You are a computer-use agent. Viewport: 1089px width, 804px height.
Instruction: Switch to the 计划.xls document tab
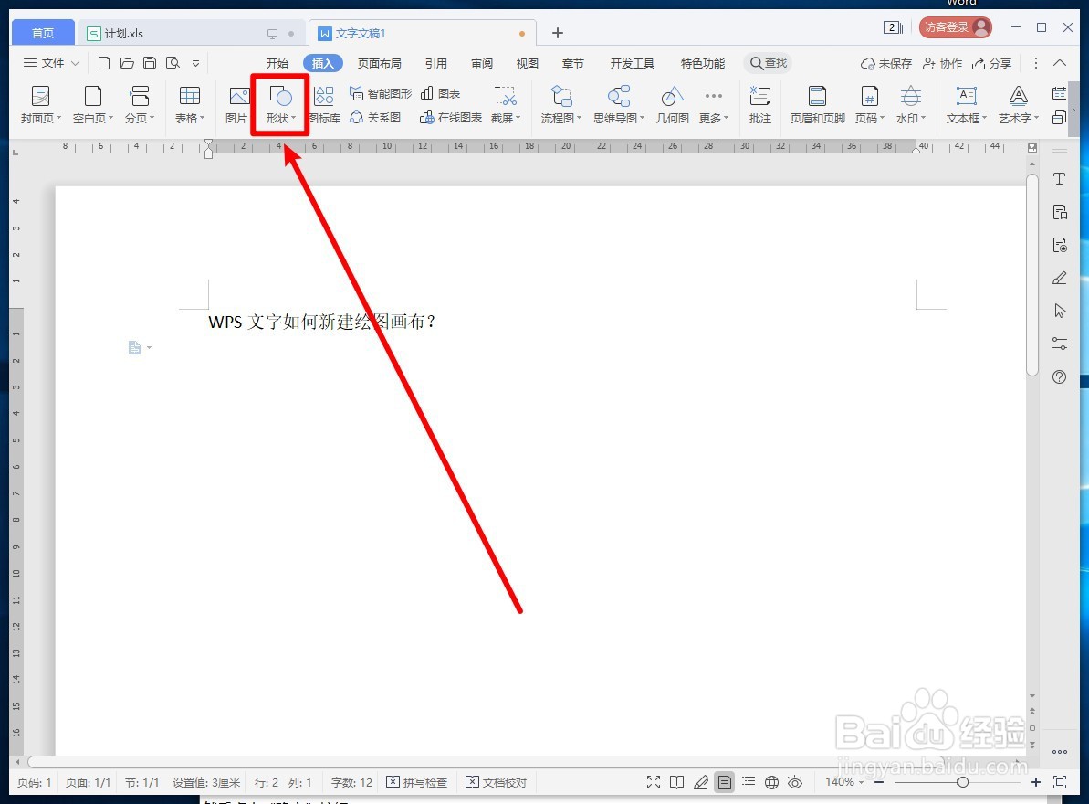191,34
